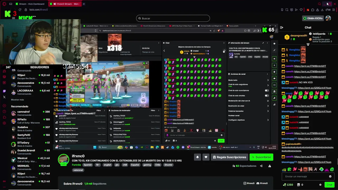Image resolution: width=338 pixels, height=190 pixels.
Task: Select the gta tag
Action: pos(117,165)
